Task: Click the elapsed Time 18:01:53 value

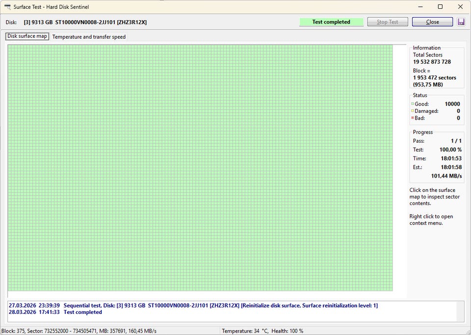Action: pyautogui.click(x=451, y=158)
